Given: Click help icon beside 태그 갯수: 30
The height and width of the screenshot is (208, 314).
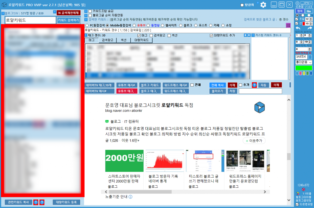Looking at the screenshot, I should click(86, 35).
